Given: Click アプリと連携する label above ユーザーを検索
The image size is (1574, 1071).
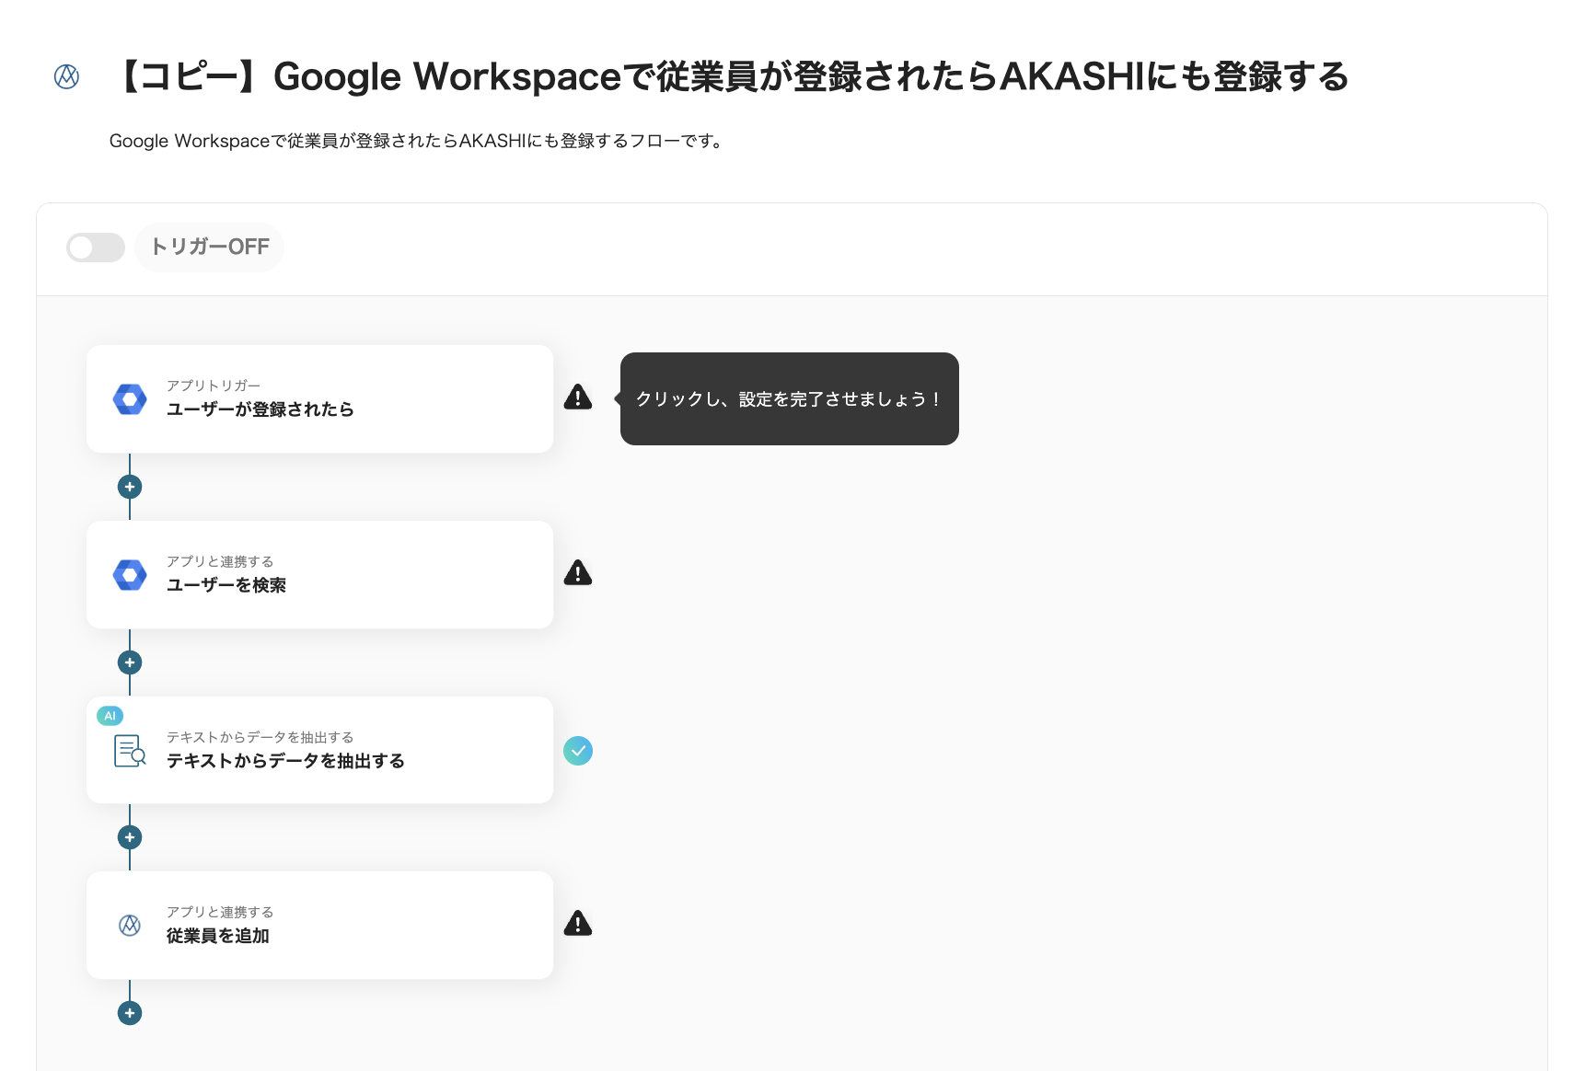Looking at the screenshot, I should 220,561.
